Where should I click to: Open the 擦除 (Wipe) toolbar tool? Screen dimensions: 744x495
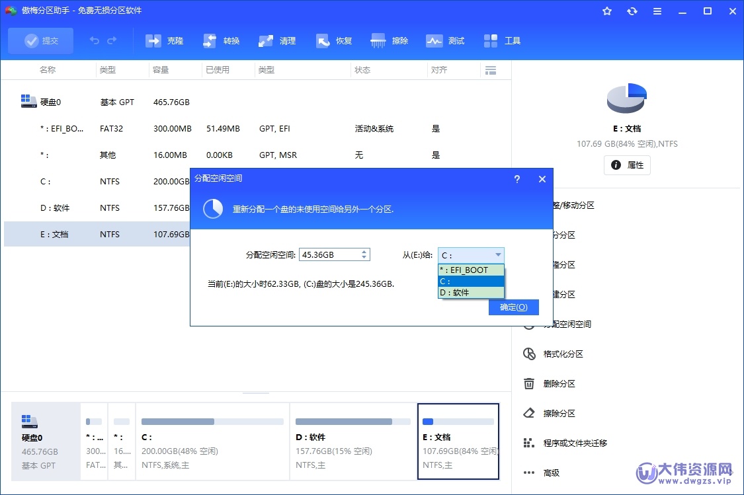(x=390, y=40)
